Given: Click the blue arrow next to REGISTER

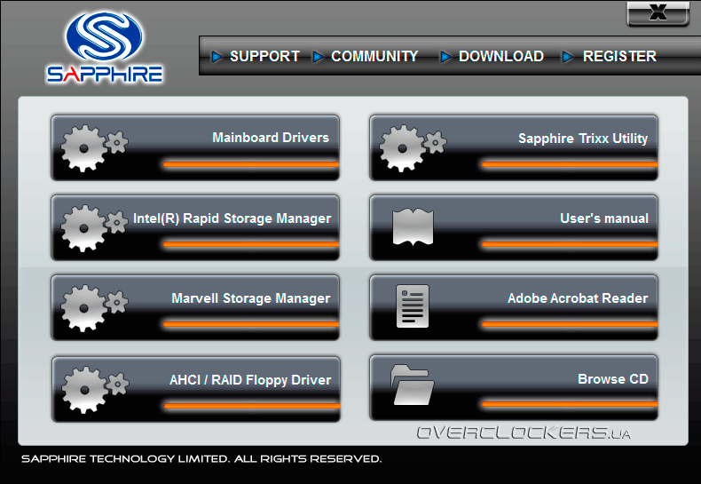Looking at the screenshot, I should (568, 57).
